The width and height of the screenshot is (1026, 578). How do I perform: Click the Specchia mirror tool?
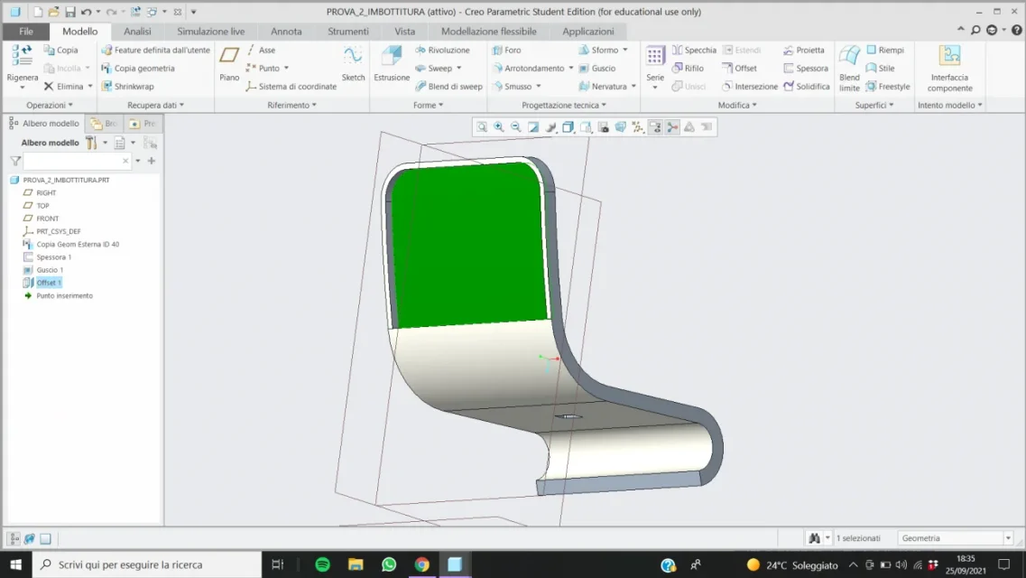694,50
